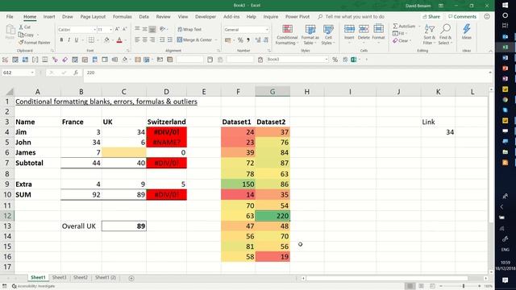Click the Fill Color paint bucket swatch
This screenshot has width=516, height=290.
pos(106,40)
